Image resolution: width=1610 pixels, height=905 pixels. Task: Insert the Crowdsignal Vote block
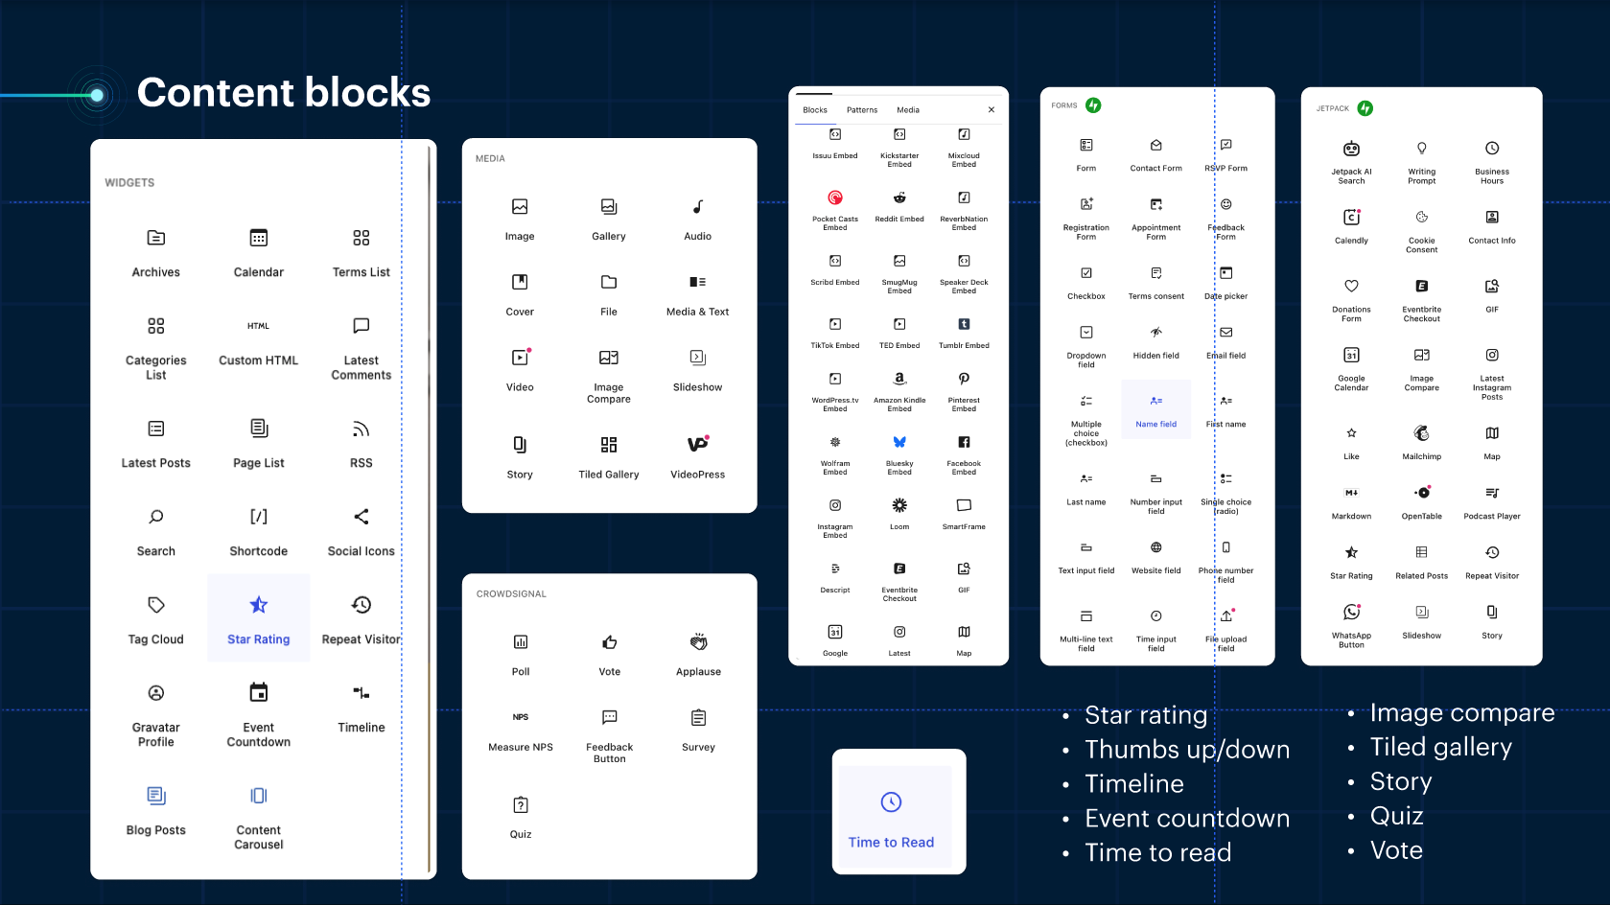pyautogui.click(x=610, y=655)
